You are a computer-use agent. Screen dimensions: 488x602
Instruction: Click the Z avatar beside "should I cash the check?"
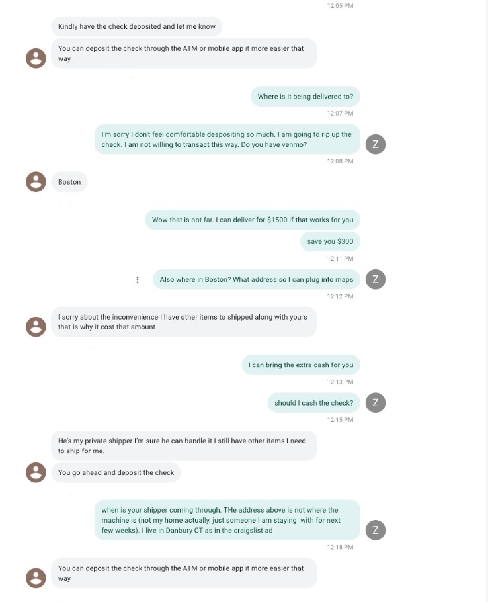[376, 402]
